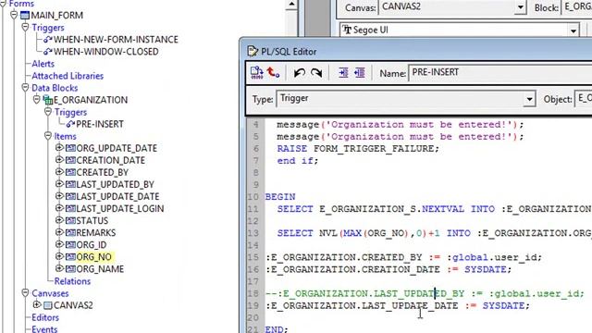Screen dimensions: 592x333
Task: Click the CREATION_DATE item icon
Action: tap(70, 160)
